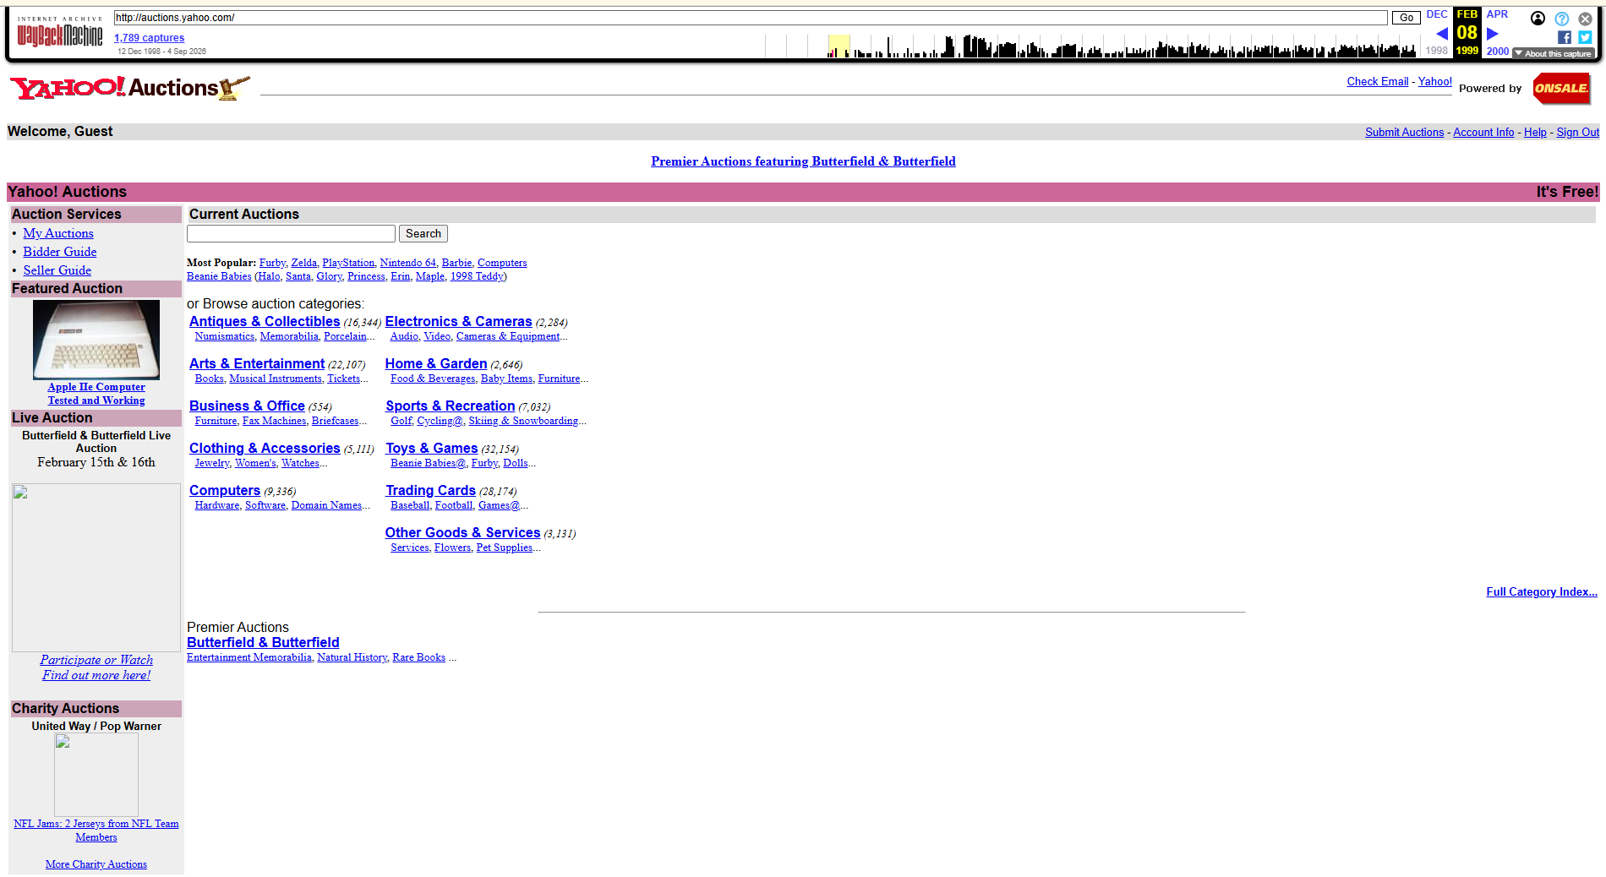The image size is (1606, 877).
Task: Open the Help link
Action: tap(1535, 133)
